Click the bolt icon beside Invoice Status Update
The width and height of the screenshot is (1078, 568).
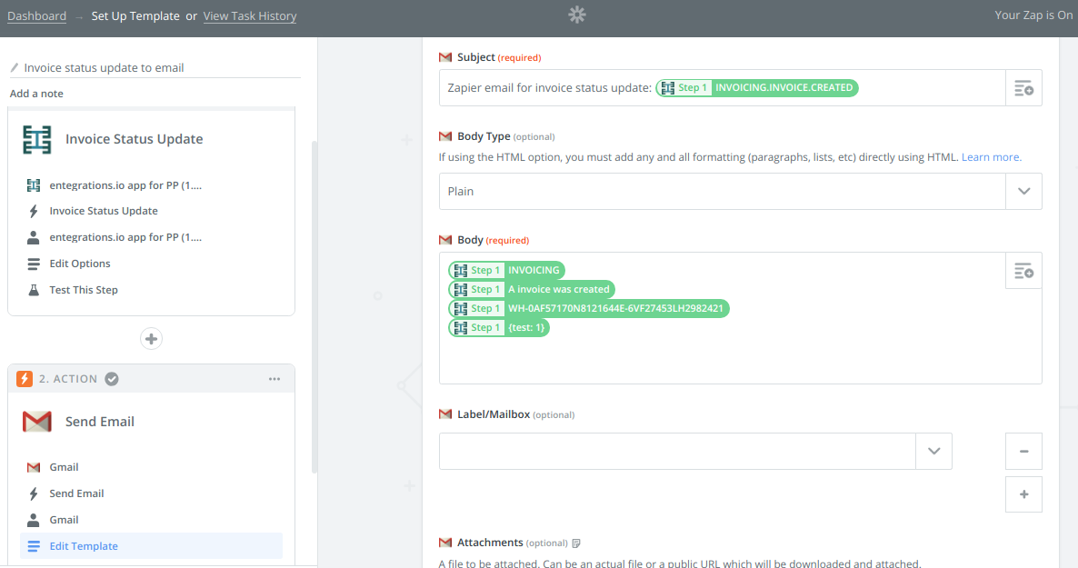[x=33, y=211]
